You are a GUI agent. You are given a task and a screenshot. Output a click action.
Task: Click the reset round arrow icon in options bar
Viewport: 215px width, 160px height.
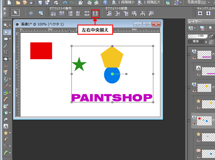pyautogui.click(x=31, y=13)
